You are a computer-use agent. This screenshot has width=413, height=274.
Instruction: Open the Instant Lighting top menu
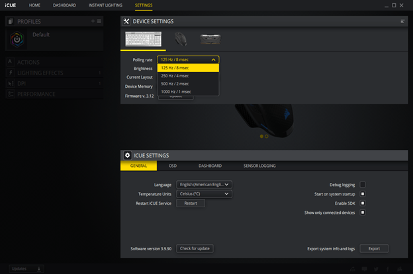[105, 5]
